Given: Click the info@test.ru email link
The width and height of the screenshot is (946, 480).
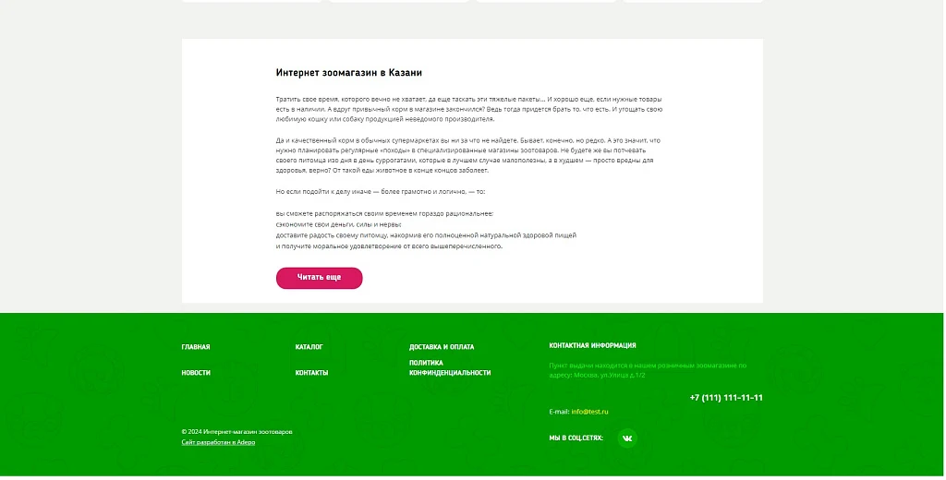Looking at the screenshot, I should [x=589, y=412].
